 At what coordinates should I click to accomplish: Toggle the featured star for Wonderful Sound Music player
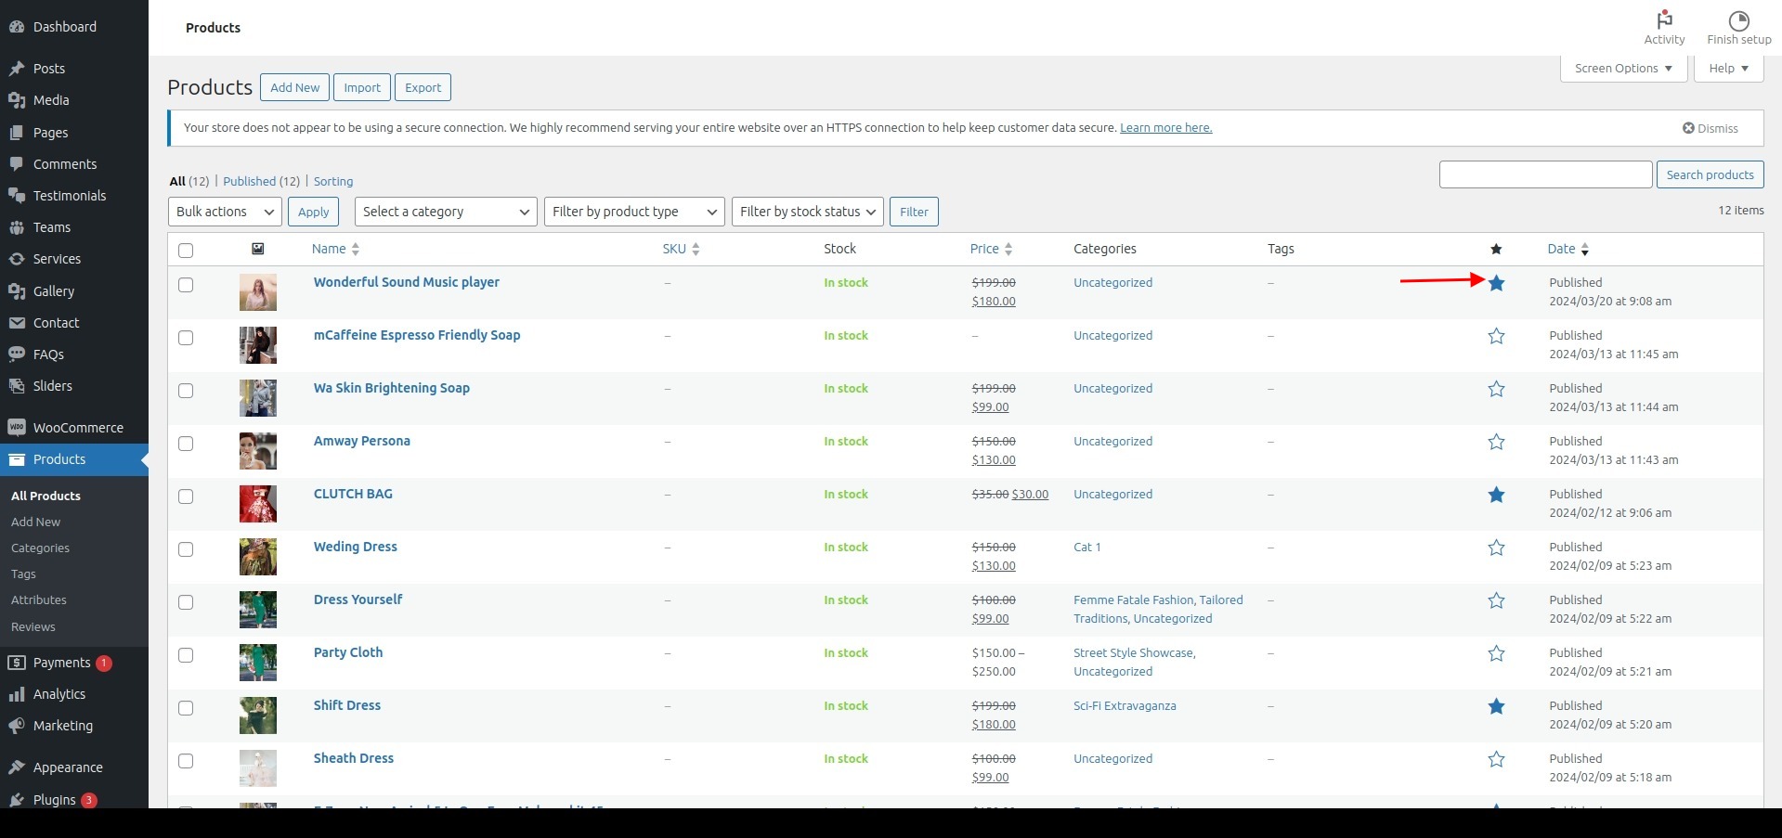1496,283
